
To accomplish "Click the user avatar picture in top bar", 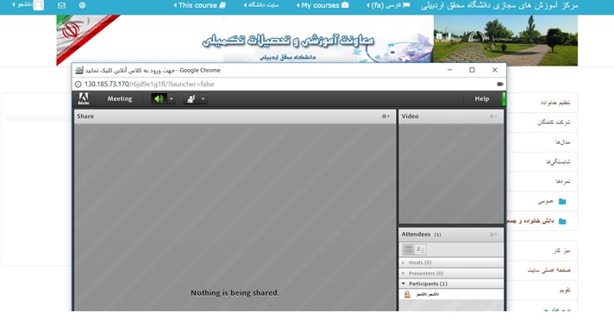I will coord(38,5).
